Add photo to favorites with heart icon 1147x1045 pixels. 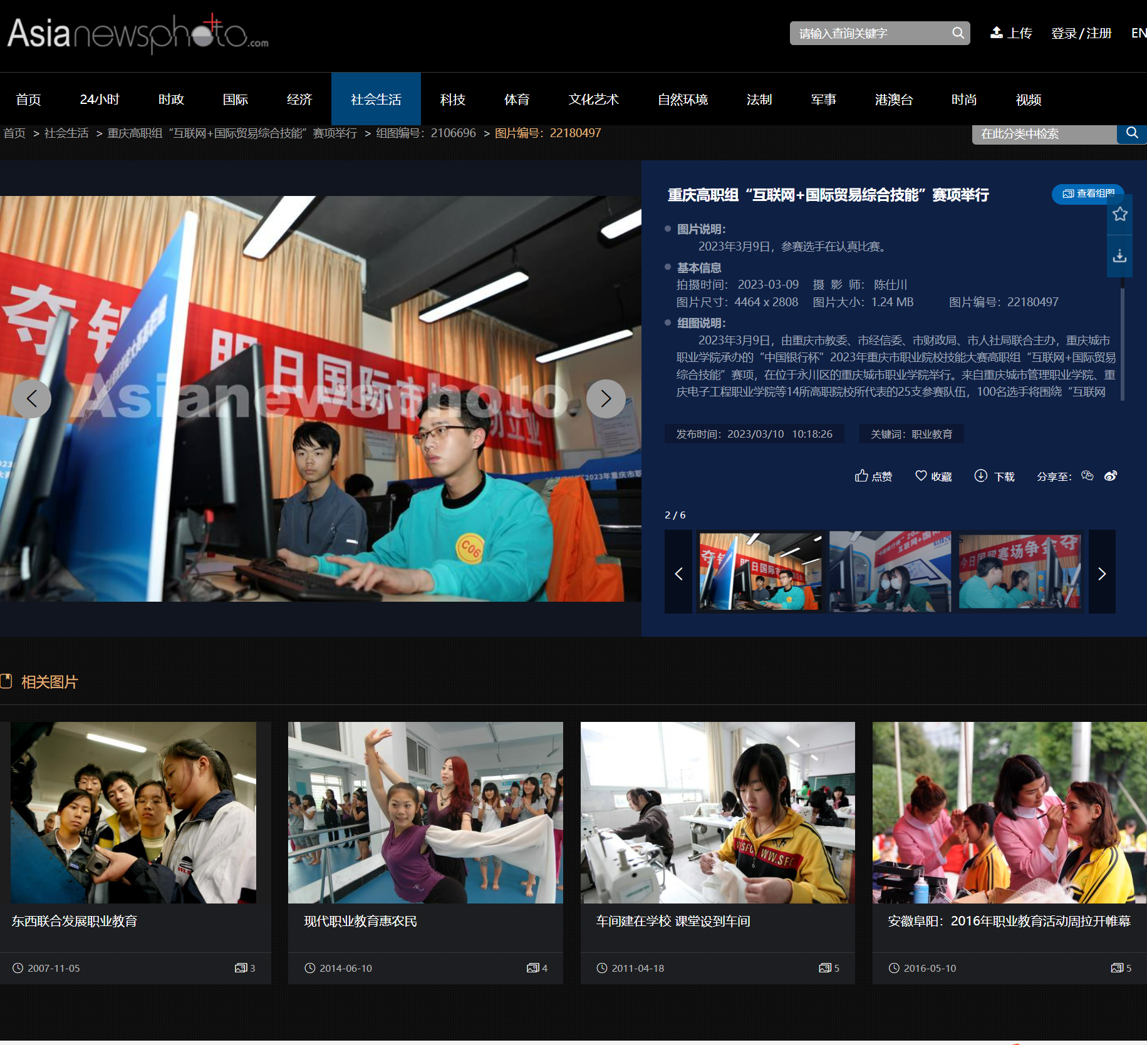pos(921,476)
